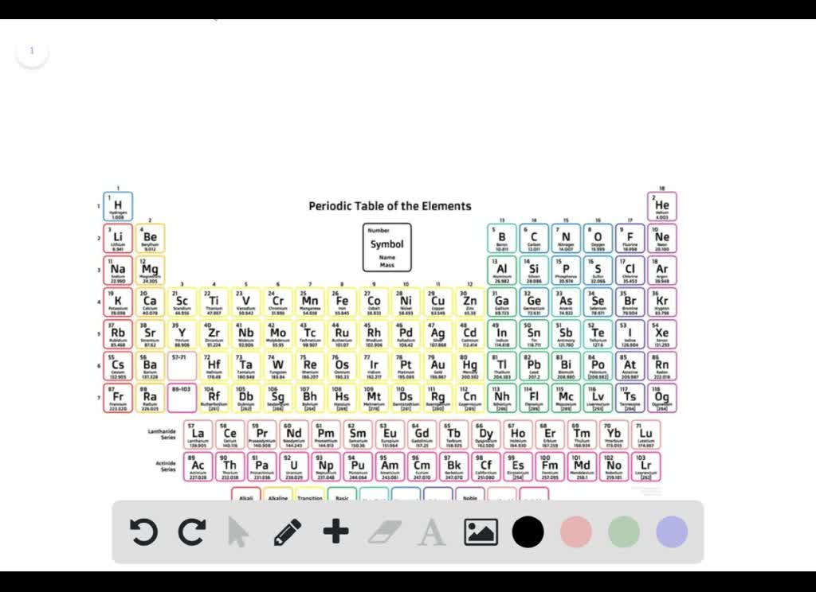Select the Eraser tool
The width and height of the screenshot is (816, 592).
pos(383,532)
